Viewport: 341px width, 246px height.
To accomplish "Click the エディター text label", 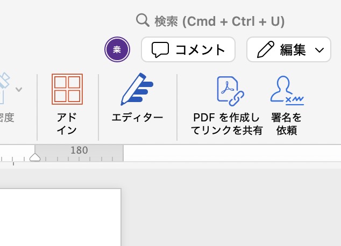I will (137, 117).
